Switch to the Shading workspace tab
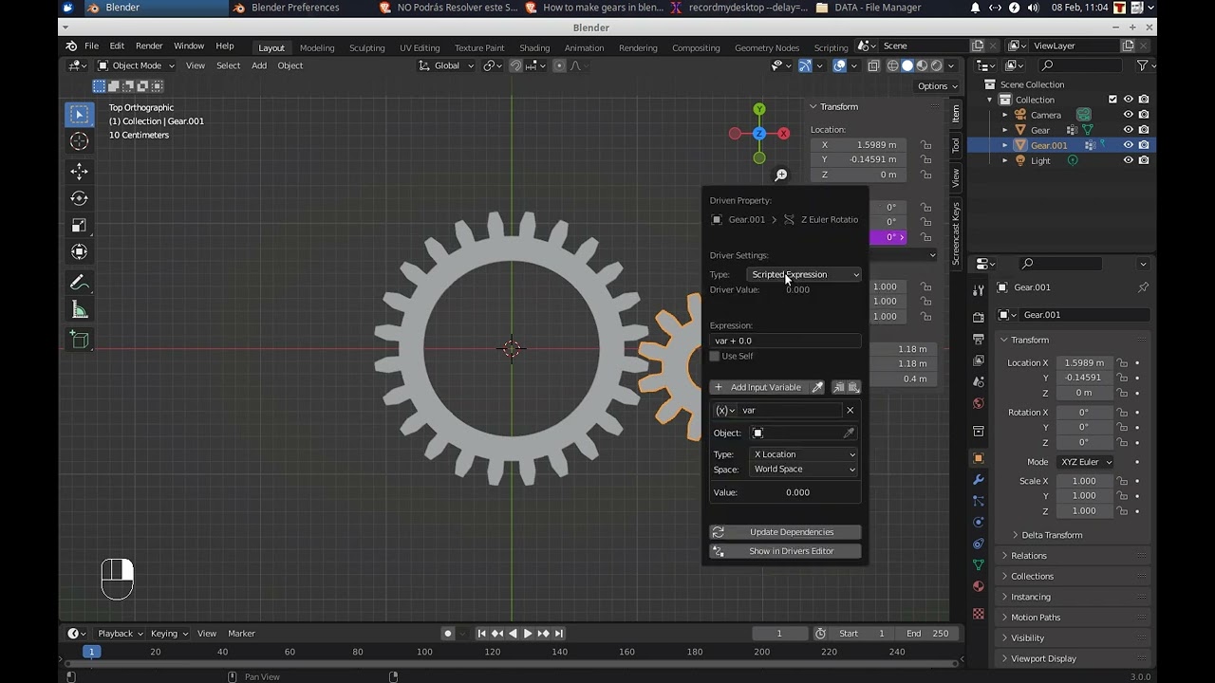 (534, 47)
